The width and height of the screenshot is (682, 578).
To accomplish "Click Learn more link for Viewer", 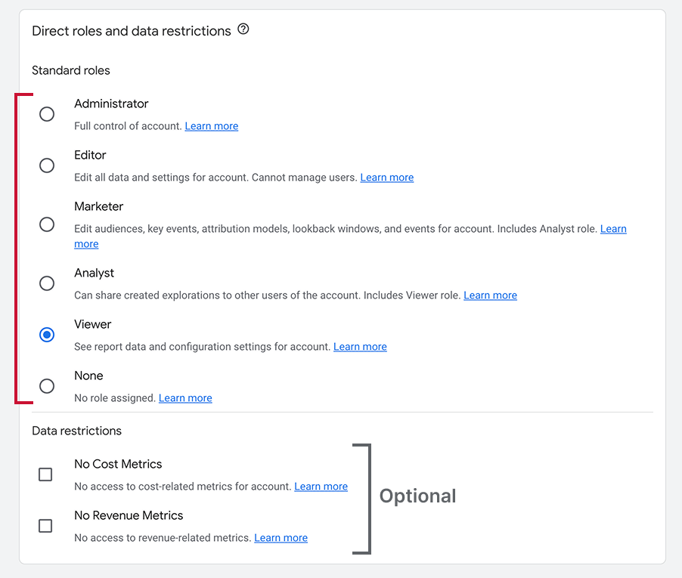I will point(360,347).
